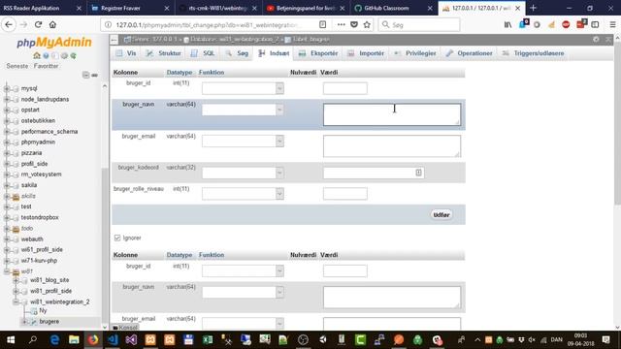Viewport: 621px width, 349px height.
Task: Open Firefox from the taskbar
Action: 93,340
